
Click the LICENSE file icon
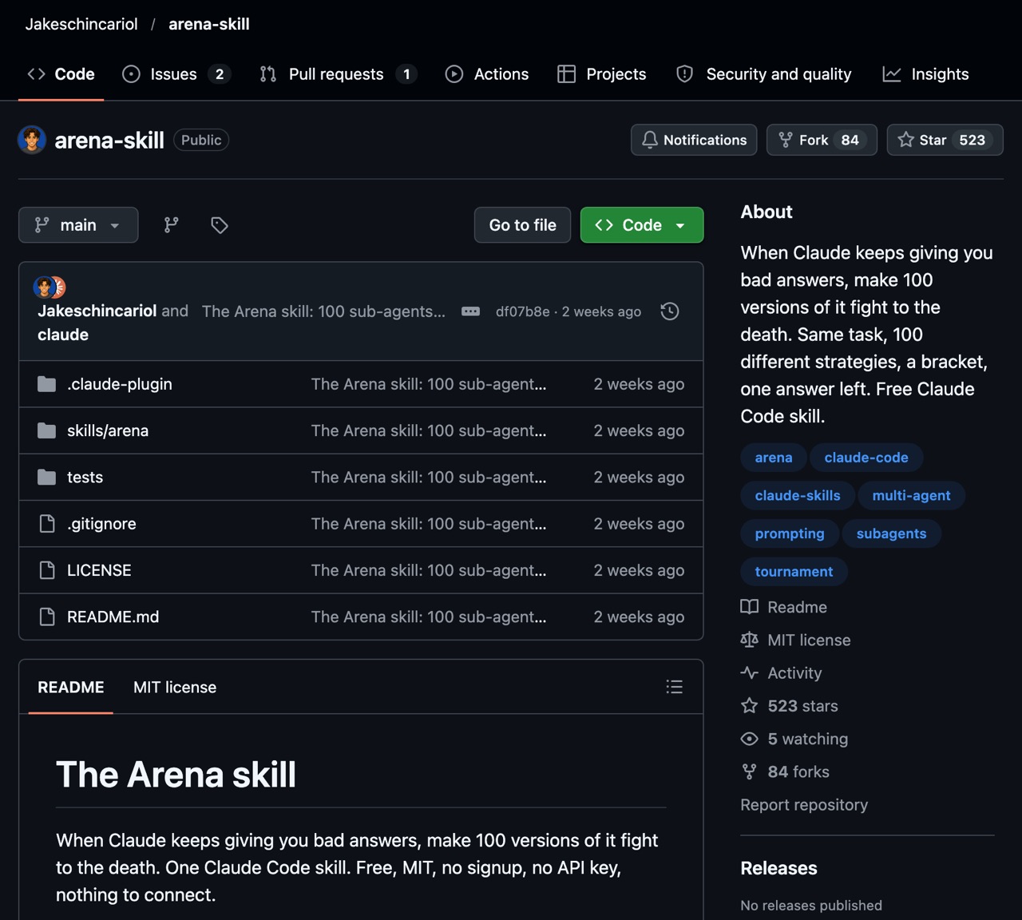(47, 570)
